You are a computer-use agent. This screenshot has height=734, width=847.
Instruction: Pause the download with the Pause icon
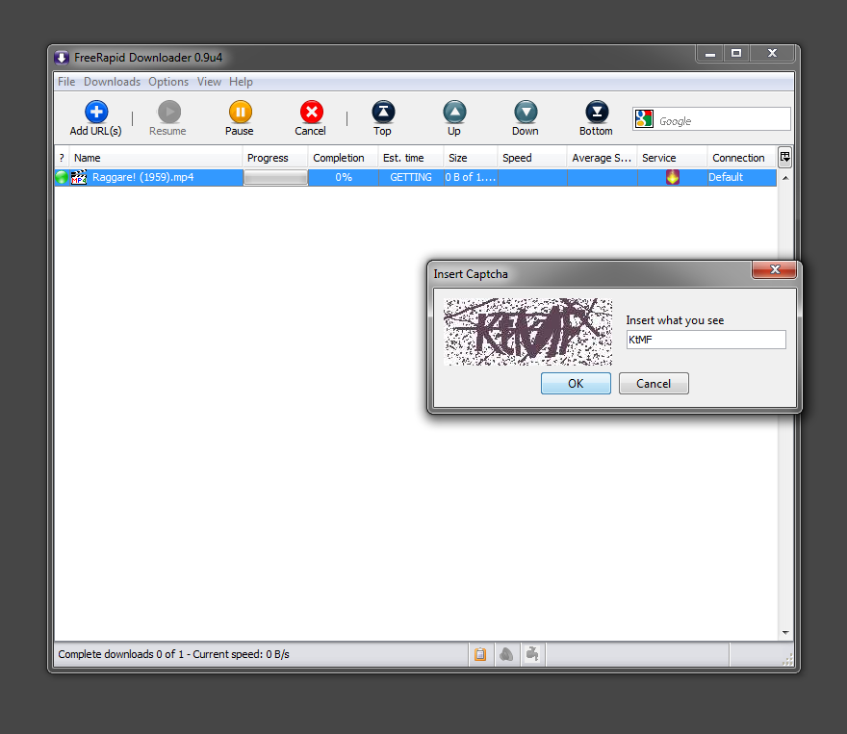pyautogui.click(x=241, y=112)
